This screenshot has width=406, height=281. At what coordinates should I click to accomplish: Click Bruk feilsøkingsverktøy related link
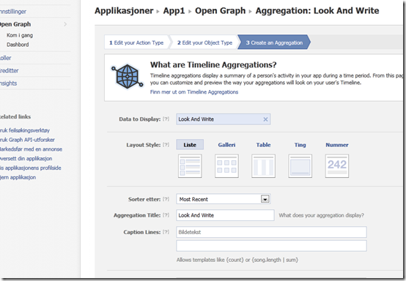[x=25, y=130]
